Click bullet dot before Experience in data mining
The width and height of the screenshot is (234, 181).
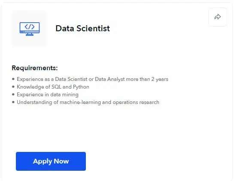13,95
